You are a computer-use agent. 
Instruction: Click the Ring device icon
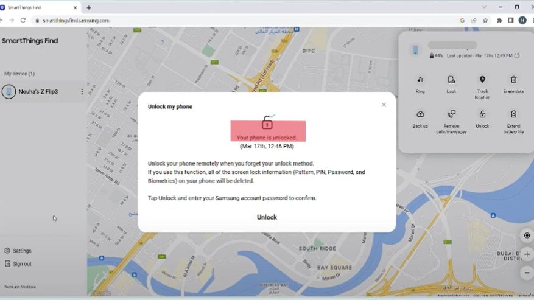[420, 80]
